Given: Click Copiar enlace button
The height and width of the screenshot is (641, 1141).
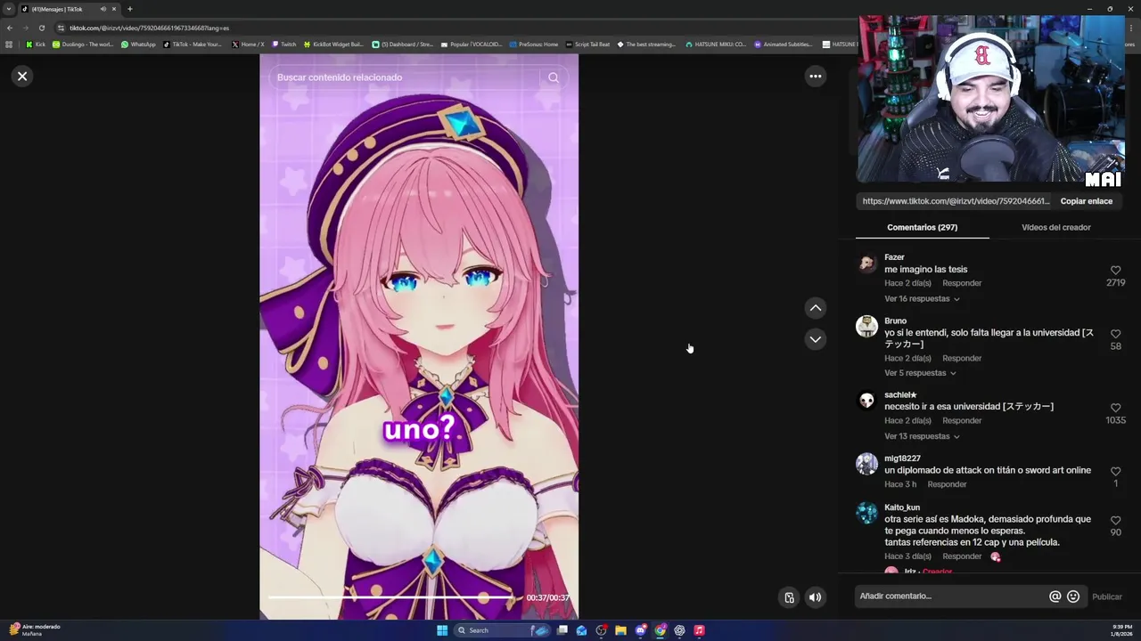Looking at the screenshot, I should (1086, 201).
